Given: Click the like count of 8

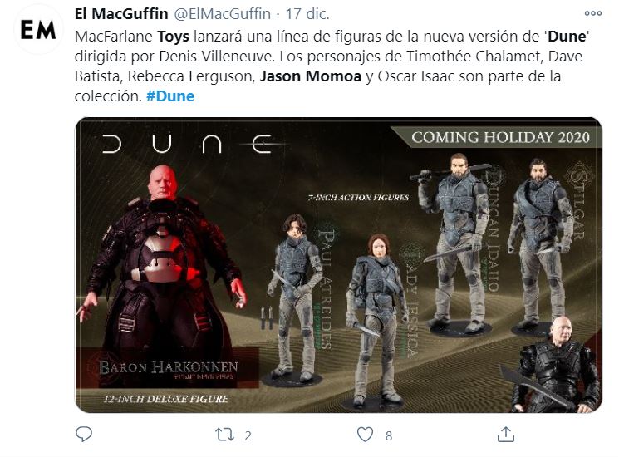Looking at the screenshot, I should 389,435.
